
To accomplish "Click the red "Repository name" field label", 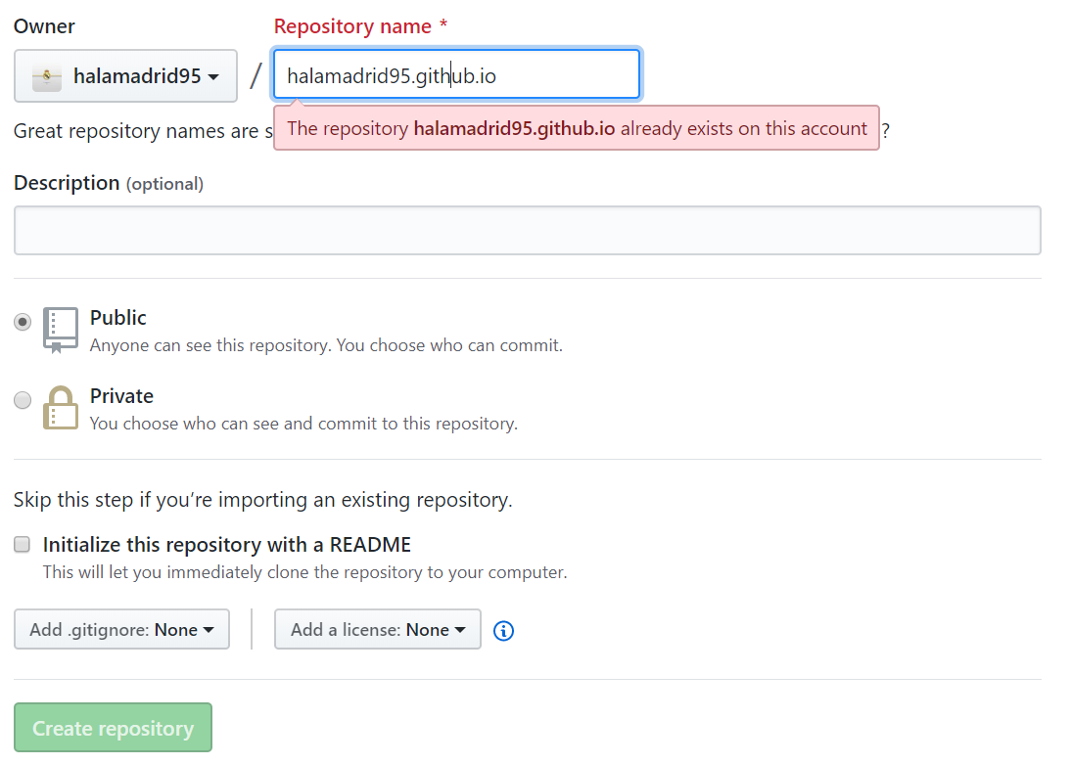I will tap(352, 26).
